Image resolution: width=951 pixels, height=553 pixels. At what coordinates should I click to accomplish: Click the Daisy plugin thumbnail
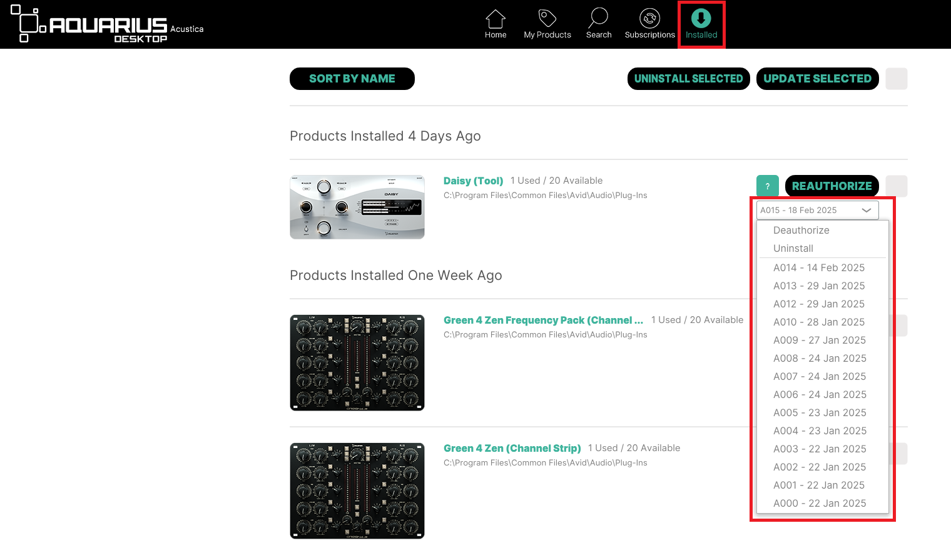tap(357, 207)
